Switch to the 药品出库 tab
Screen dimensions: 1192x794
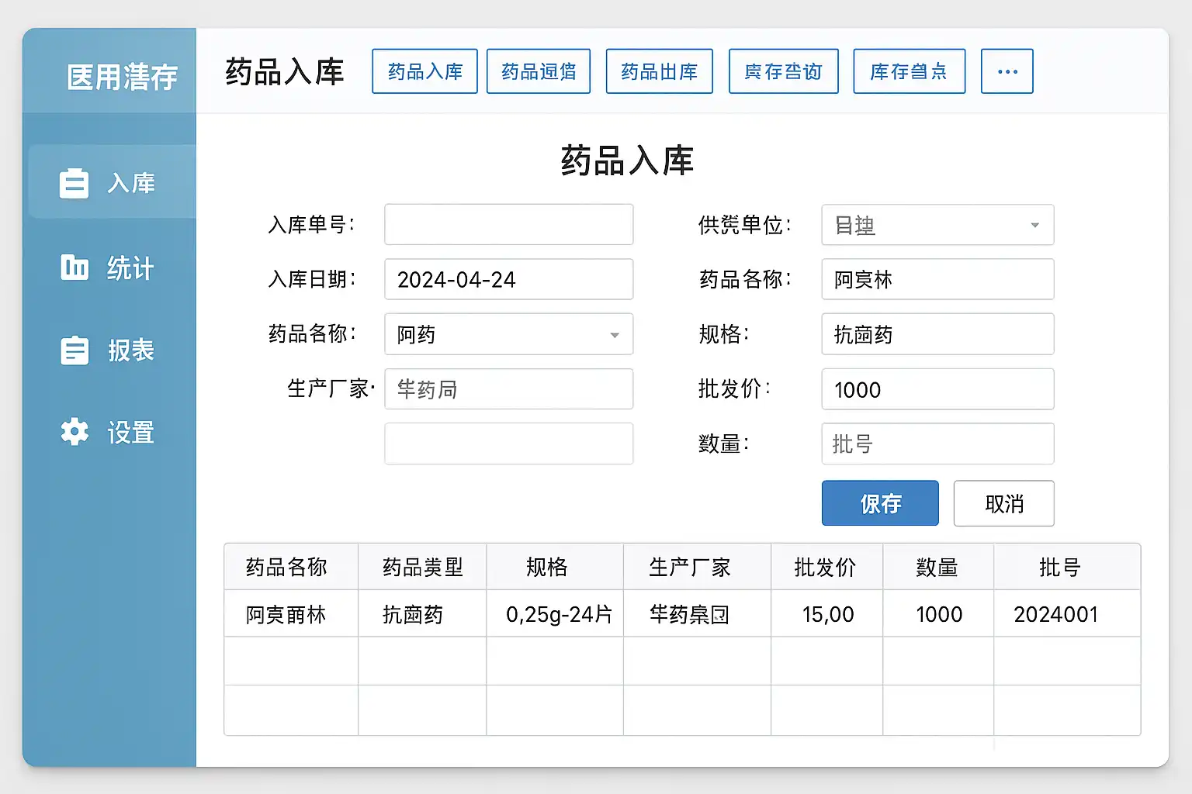tap(659, 71)
